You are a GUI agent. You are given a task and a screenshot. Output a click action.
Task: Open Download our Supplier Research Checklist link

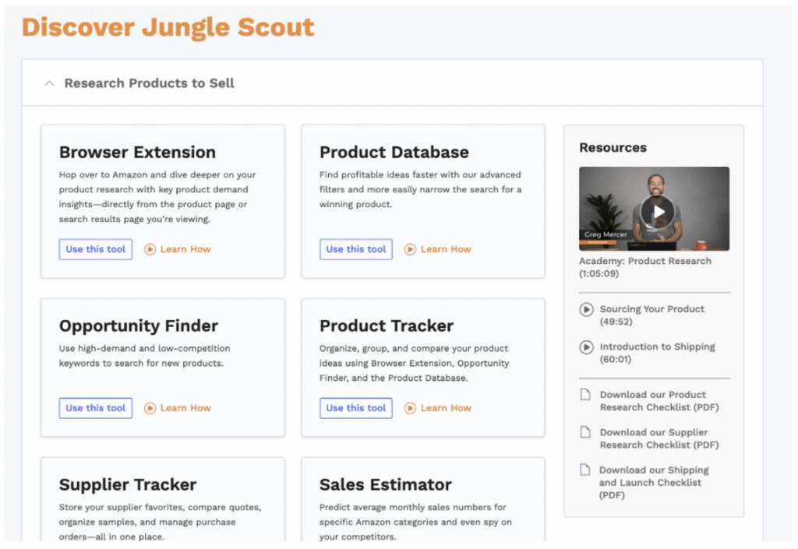coord(659,438)
